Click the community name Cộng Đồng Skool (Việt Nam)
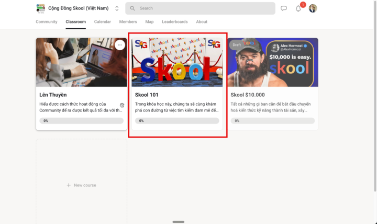The height and width of the screenshot is (224, 377). point(79,8)
